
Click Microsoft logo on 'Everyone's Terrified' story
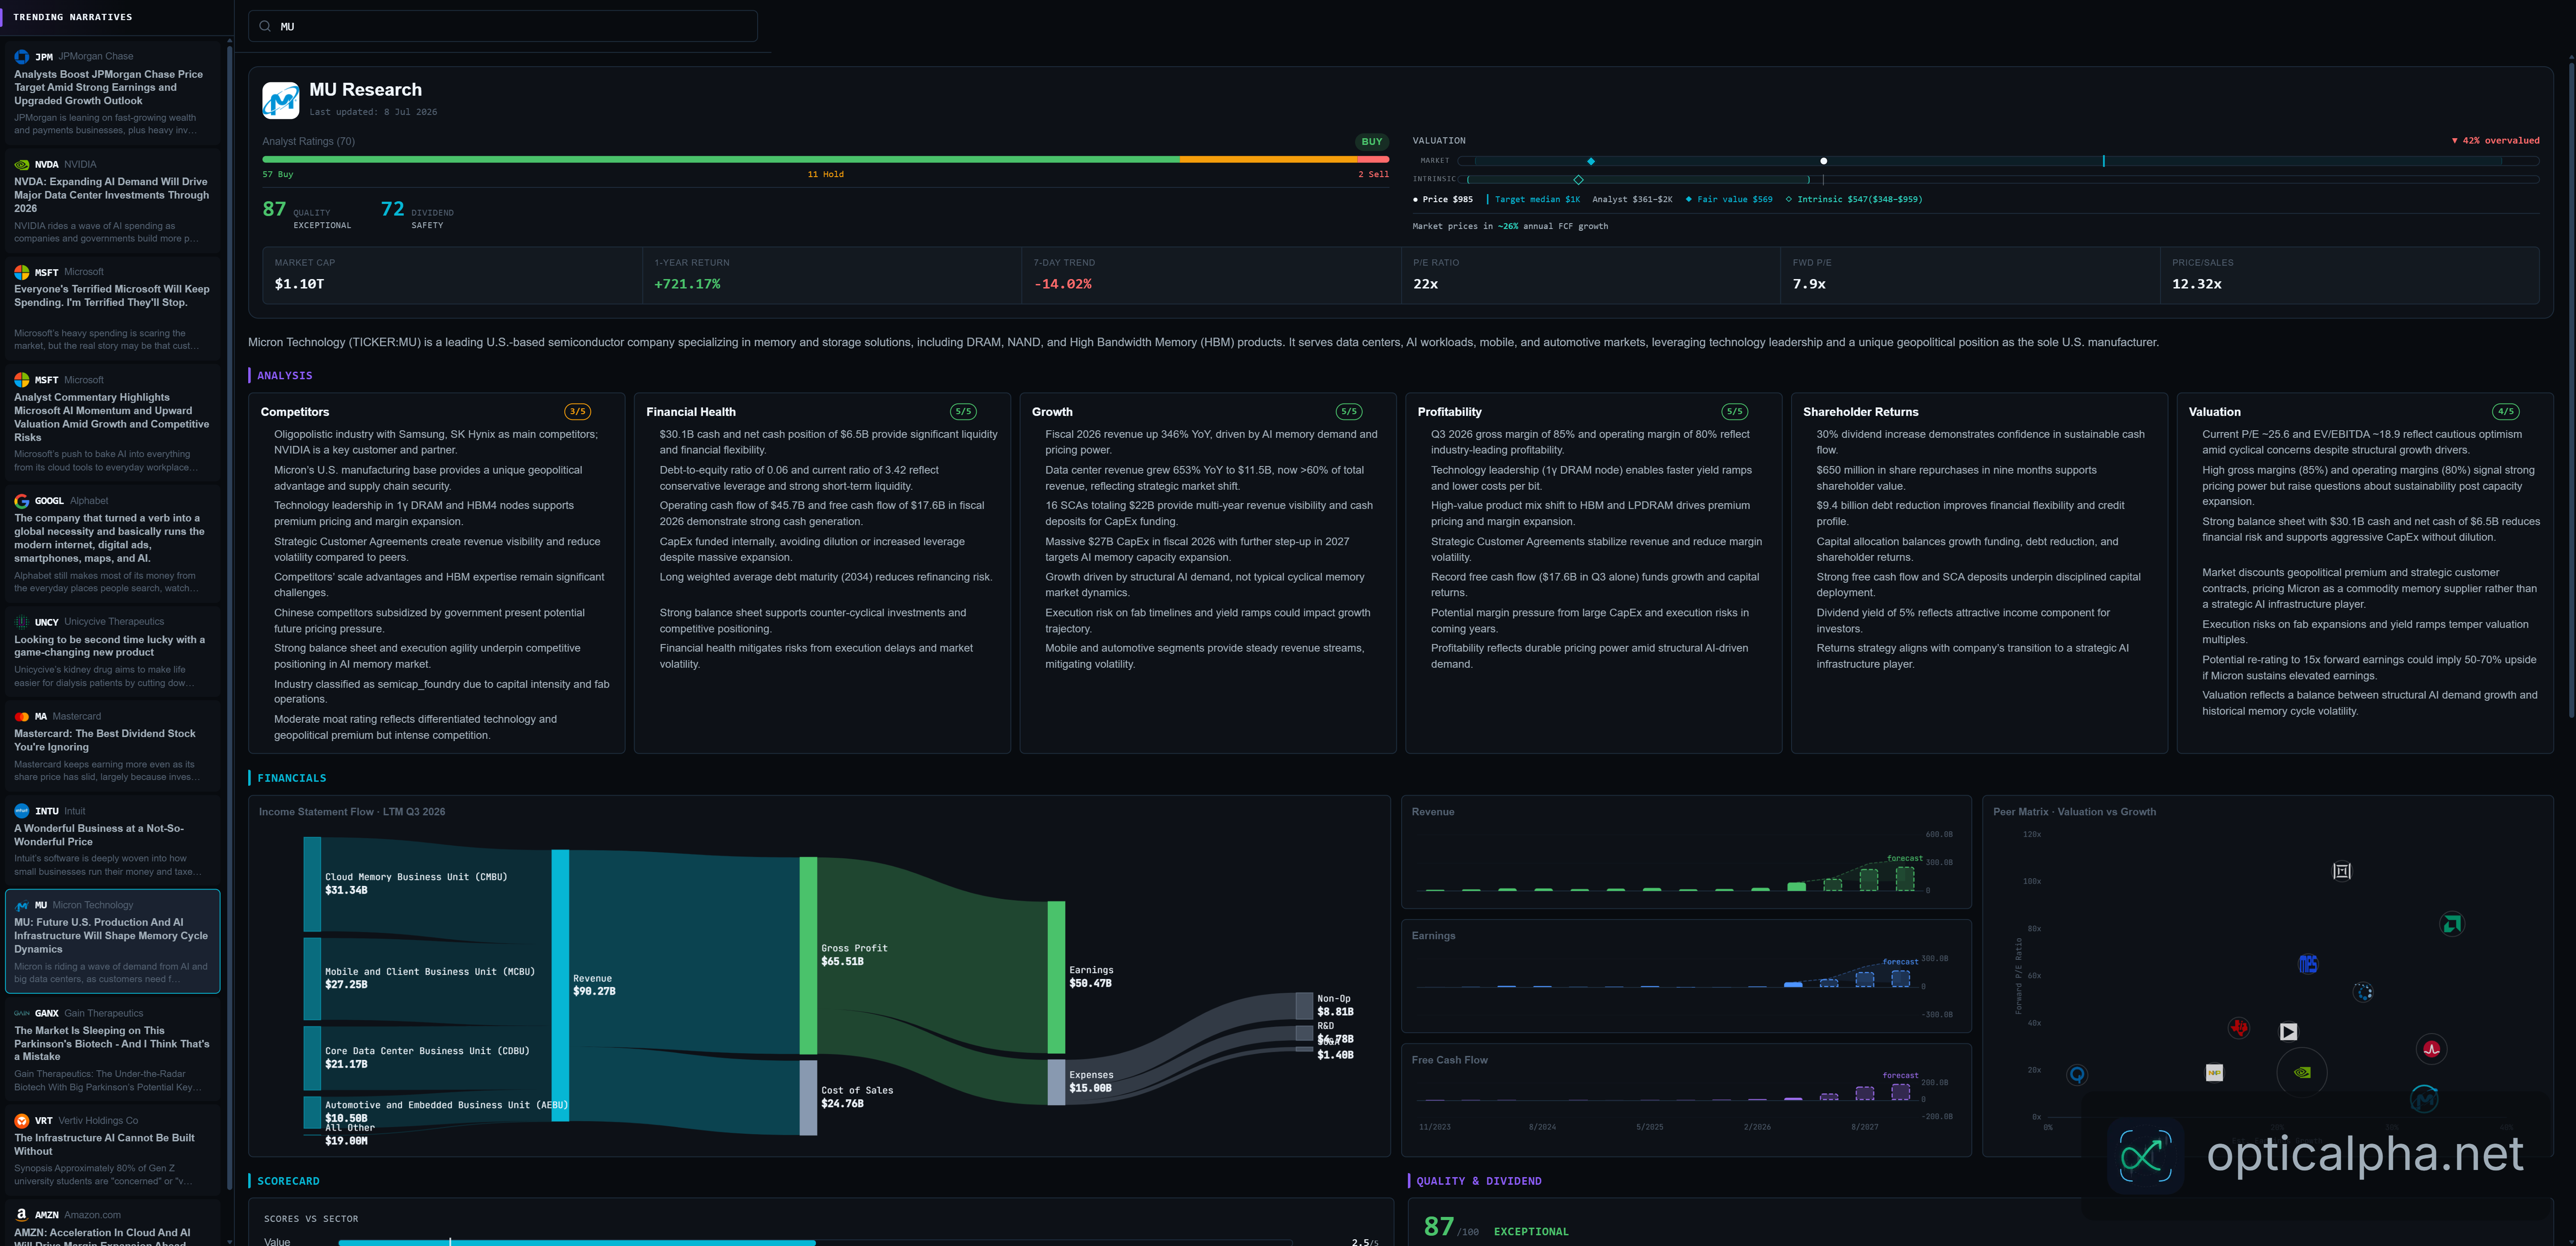(x=21, y=272)
